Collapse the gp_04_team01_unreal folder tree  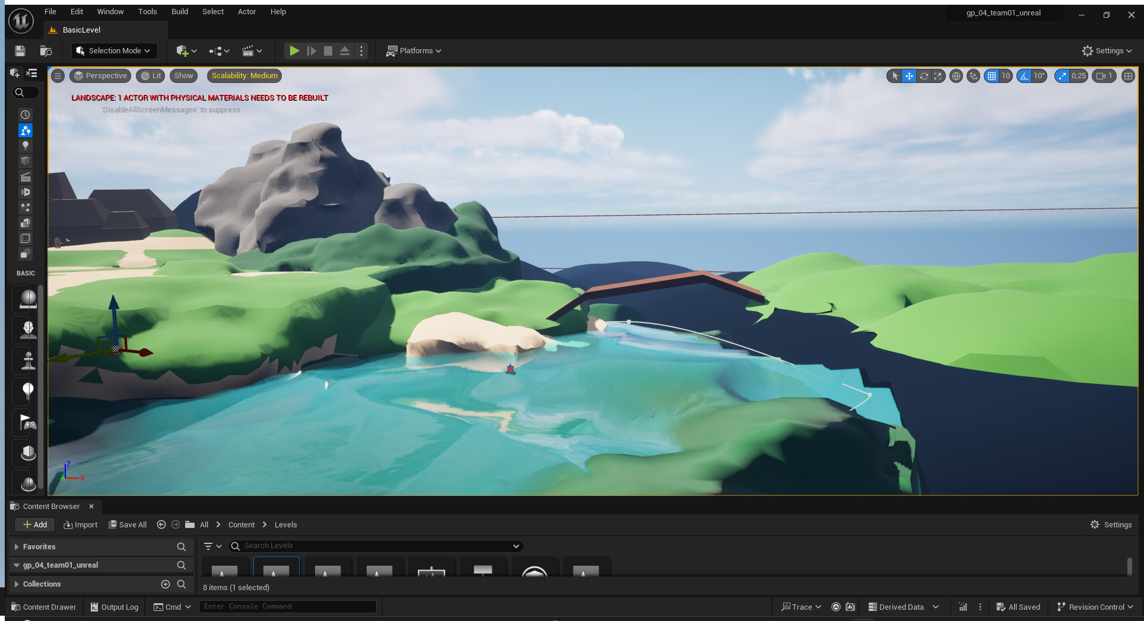pyautogui.click(x=17, y=565)
